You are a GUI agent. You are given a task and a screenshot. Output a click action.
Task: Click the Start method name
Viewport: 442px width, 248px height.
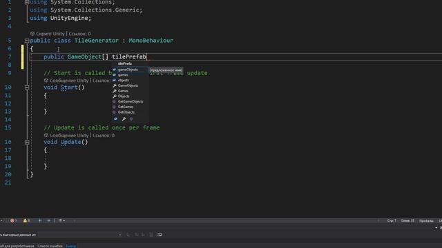point(69,87)
